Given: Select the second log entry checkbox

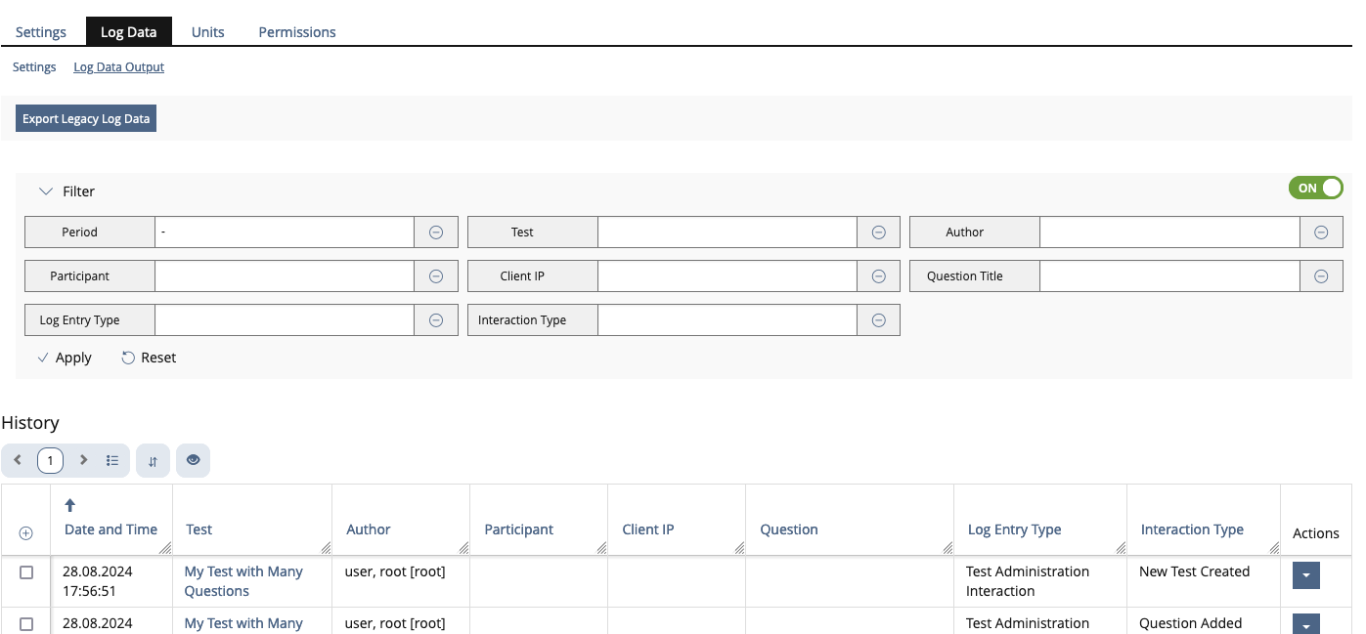Looking at the screenshot, I should tap(25, 624).
